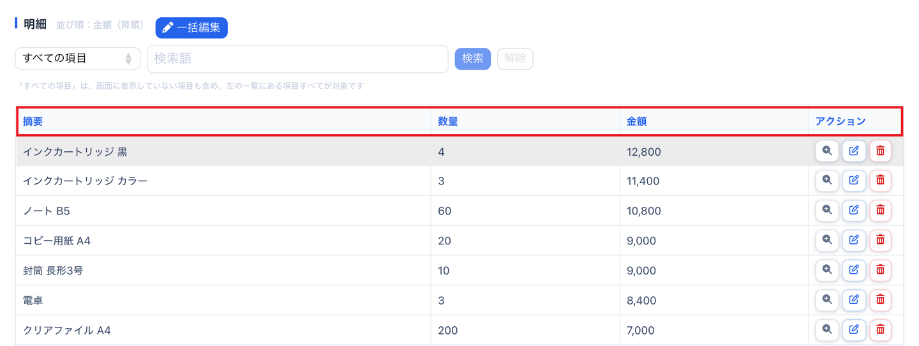Delete the 電卓 row

[880, 299]
